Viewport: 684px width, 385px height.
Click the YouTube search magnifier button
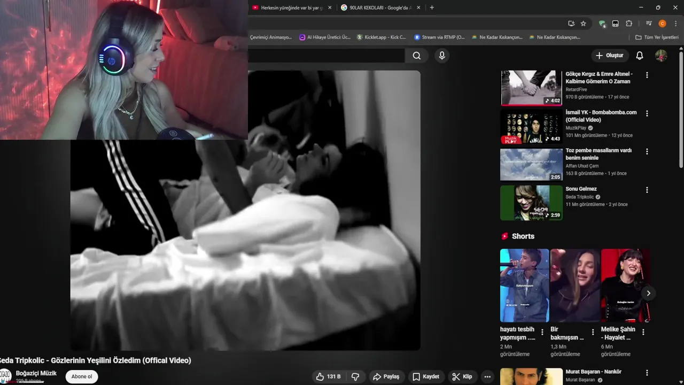pyautogui.click(x=416, y=56)
